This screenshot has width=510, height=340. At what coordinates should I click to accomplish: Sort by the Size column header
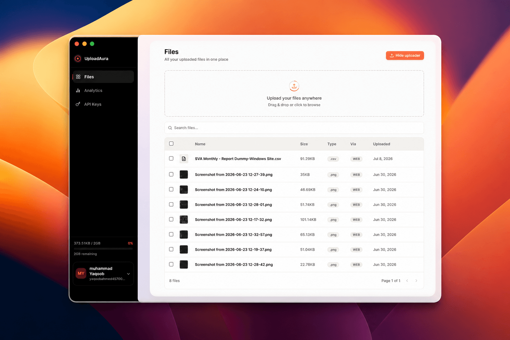304,144
